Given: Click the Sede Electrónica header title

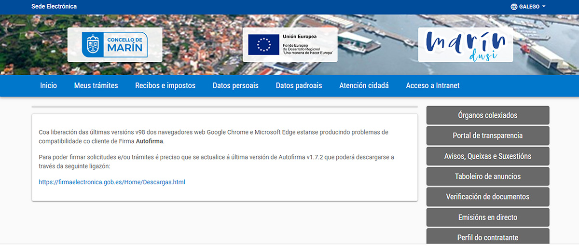Looking at the screenshot, I should click(x=54, y=7).
